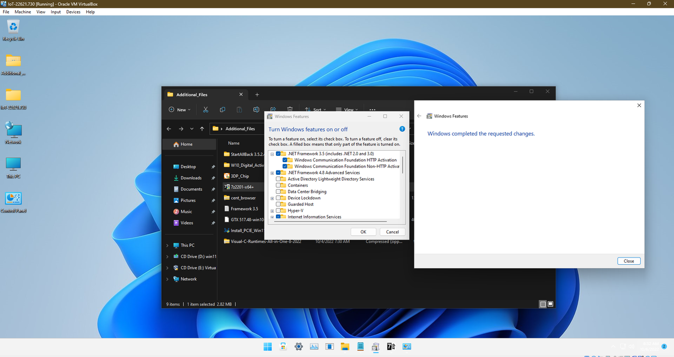Image resolution: width=674 pixels, height=357 pixels.
Task: Open the VirtualBox View menu
Action: 41,12
